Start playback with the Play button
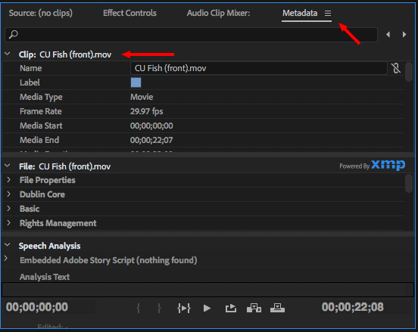Image resolution: width=418 pixels, height=332 pixels. tap(207, 308)
